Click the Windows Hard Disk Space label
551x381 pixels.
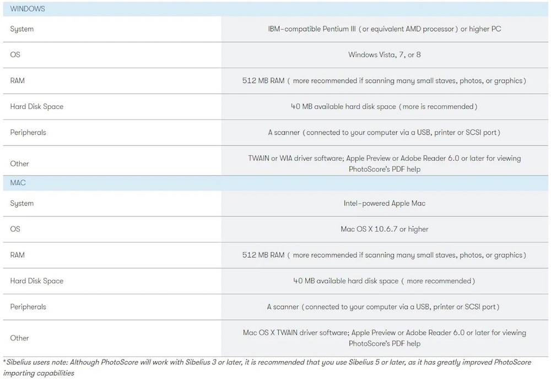(x=37, y=107)
